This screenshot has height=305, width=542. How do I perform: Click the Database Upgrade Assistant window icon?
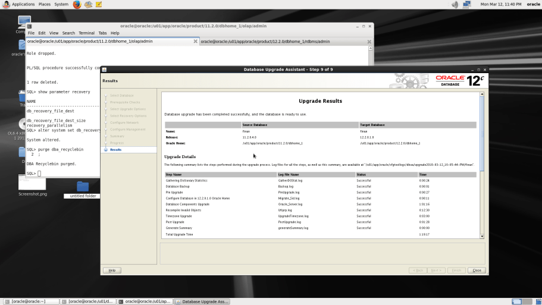click(x=104, y=70)
